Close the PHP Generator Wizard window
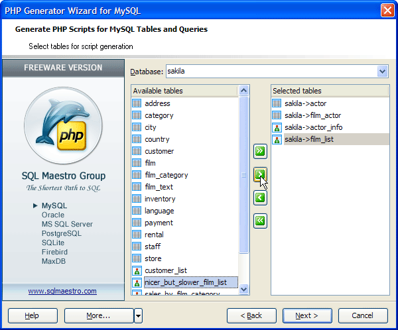Image resolution: width=398 pixels, height=330 pixels. tap(387, 11)
